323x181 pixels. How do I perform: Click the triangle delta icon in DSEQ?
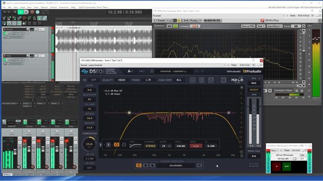tap(211, 80)
